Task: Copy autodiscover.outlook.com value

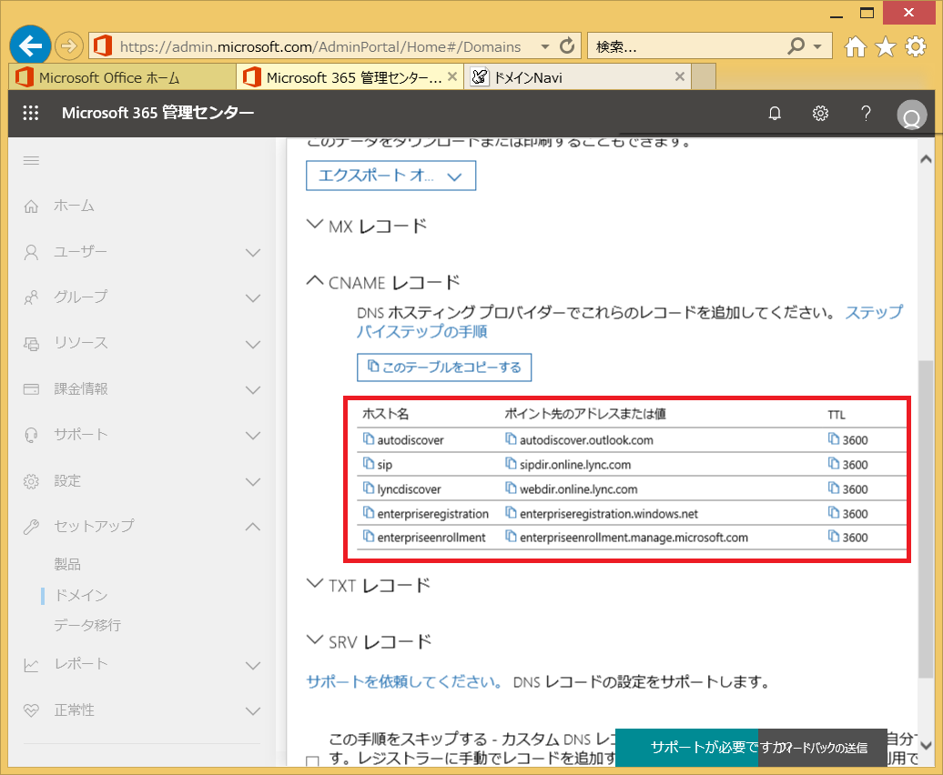Action: (x=511, y=439)
